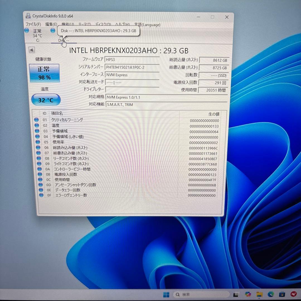Click status circle for 02 温度 row
Image resolution: width=301 pixels, height=301 pixels.
point(37,125)
